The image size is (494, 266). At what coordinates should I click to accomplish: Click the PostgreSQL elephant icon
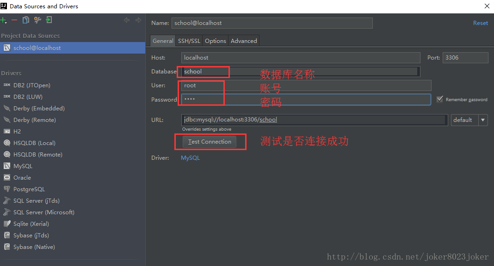[x=7, y=189]
